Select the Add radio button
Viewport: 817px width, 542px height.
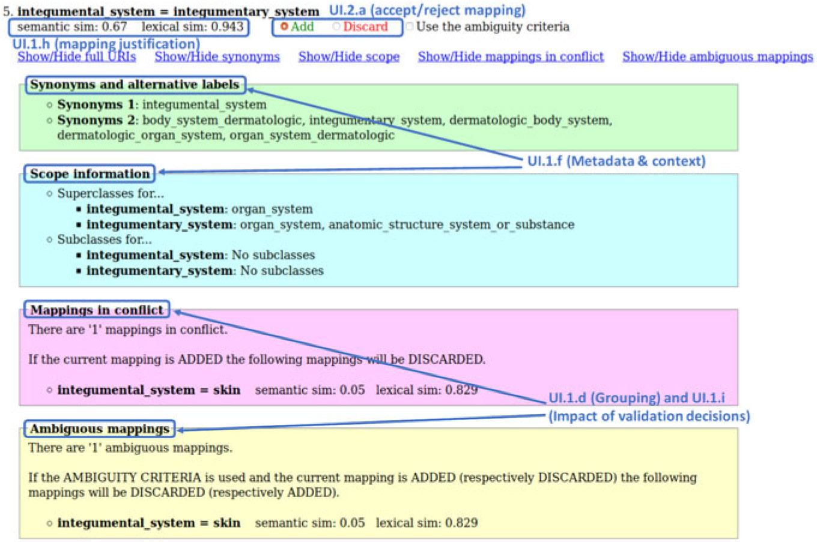pos(285,27)
